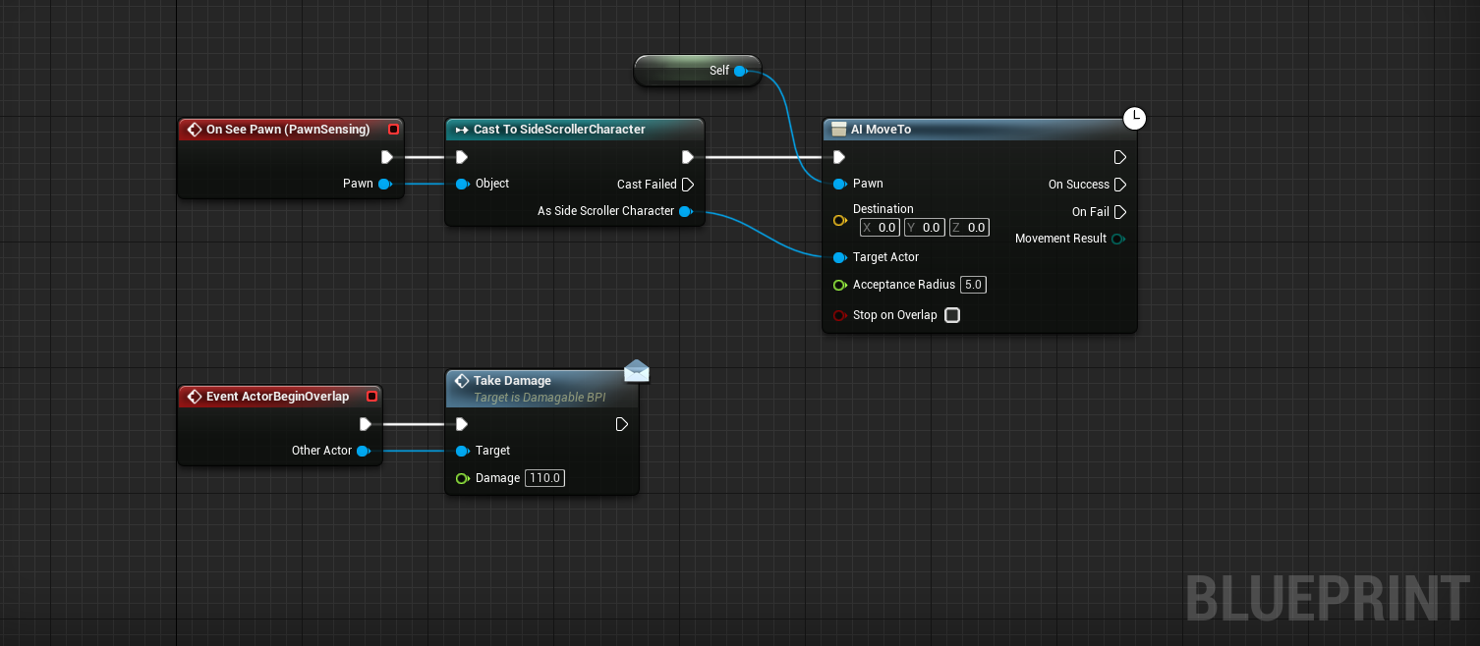
Task: Click the Acceptance Radius value field
Action: point(972,285)
